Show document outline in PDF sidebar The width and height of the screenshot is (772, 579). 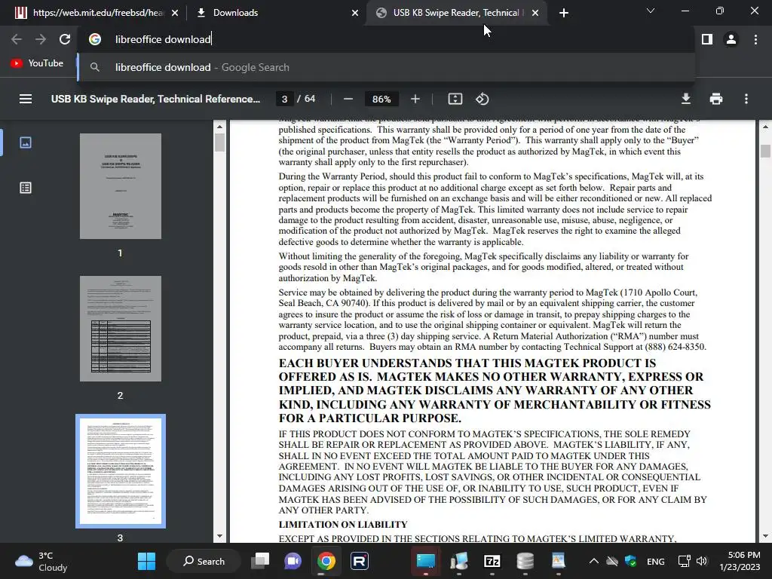tap(26, 188)
